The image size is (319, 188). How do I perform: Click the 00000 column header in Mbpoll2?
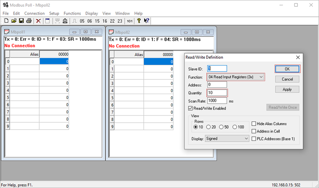[x=158, y=55]
